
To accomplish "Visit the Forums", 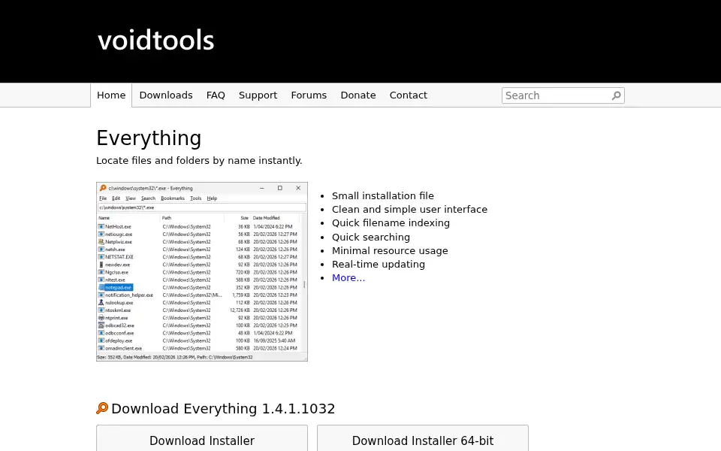I will [309, 95].
